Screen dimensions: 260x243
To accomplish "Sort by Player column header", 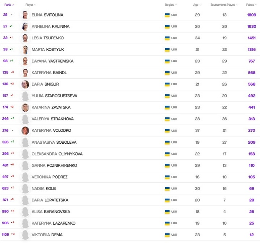I will click(x=31, y=5).
